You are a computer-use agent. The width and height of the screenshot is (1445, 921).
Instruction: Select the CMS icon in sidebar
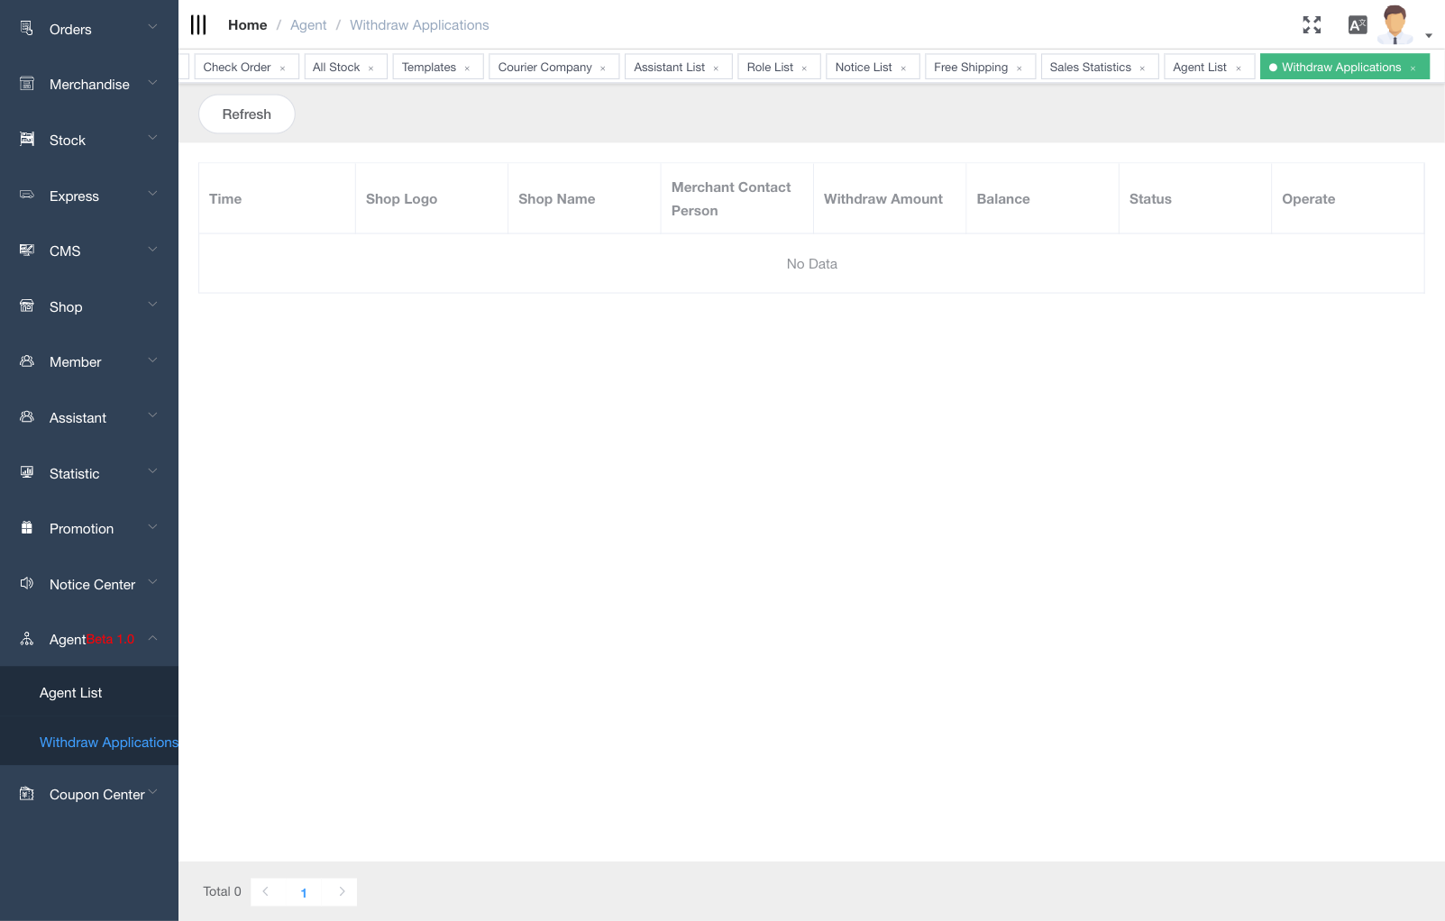pyautogui.click(x=27, y=251)
